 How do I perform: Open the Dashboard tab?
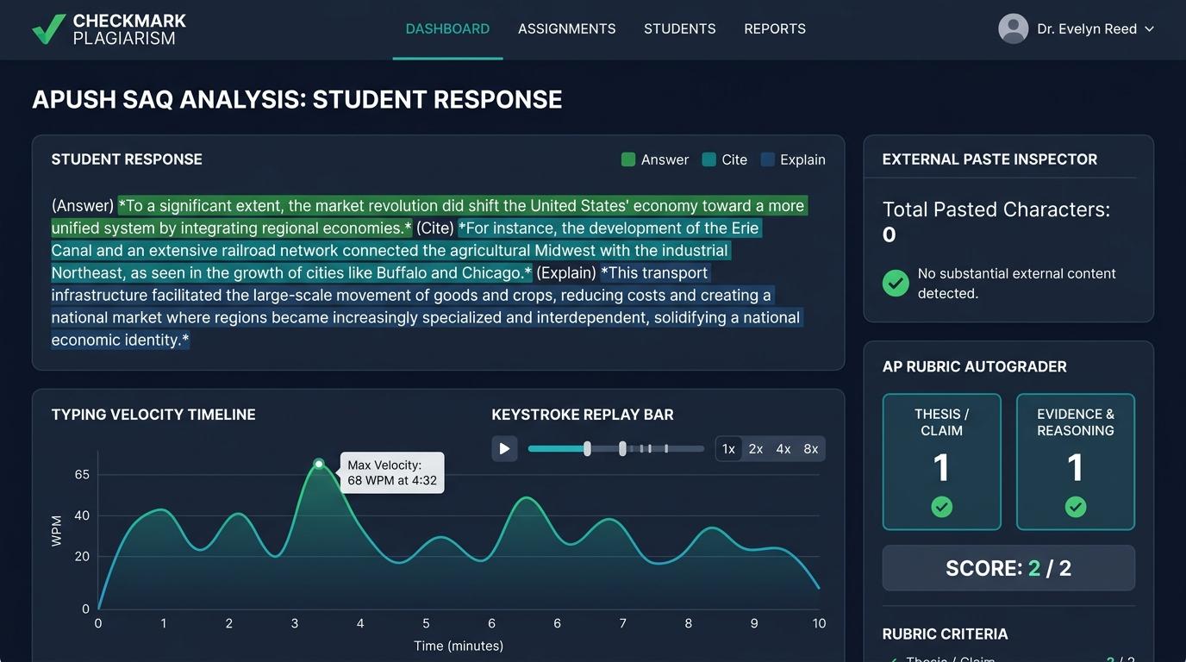447,29
